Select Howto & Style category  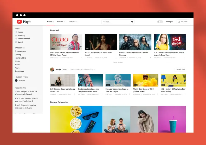point(21,58)
